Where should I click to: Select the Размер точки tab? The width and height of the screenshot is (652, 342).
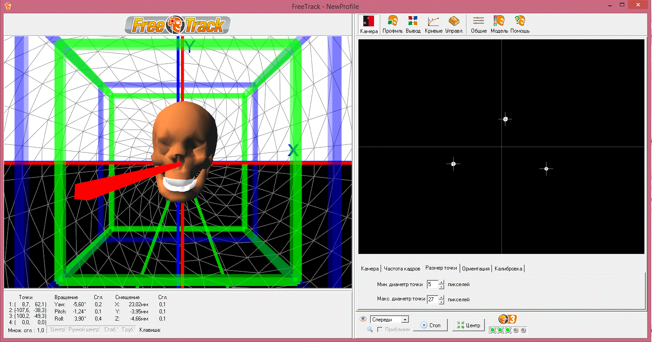coord(441,268)
